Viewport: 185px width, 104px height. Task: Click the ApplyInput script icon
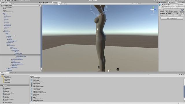tap(32, 79)
